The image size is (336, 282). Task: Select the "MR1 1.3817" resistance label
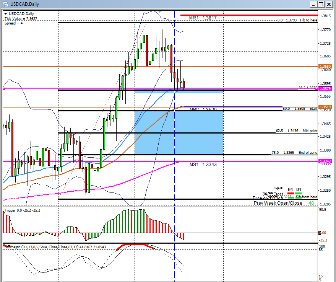tap(203, 18)
